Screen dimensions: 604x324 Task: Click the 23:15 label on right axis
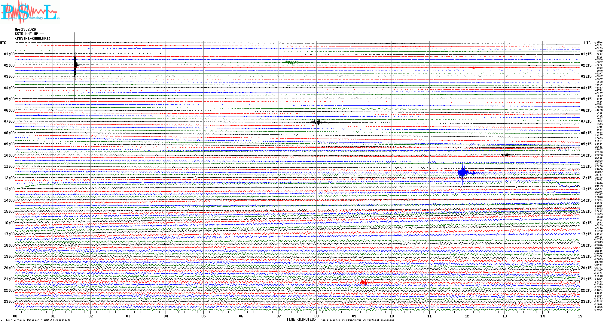pyautogui.click(x=586, y=301)
